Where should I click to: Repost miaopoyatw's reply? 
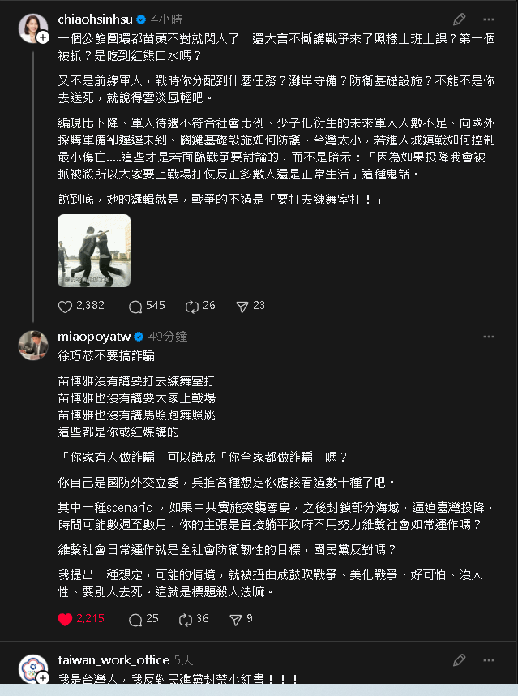(186, 619)
